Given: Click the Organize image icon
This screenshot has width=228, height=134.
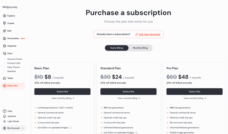Looking at the screenshot, I should coord(5,46).
